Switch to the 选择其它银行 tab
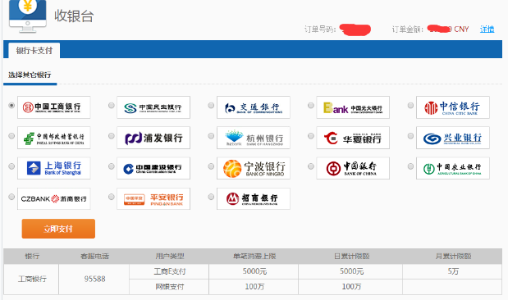This screenshot has height=300, width=508. coord(30,75)
